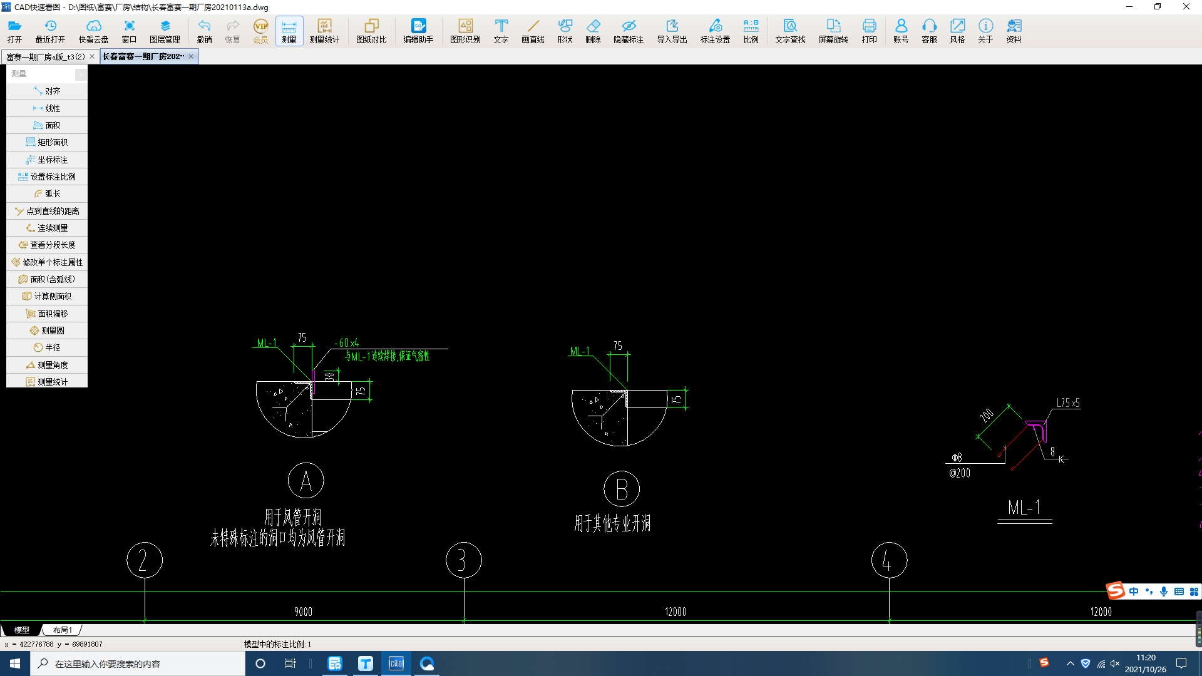
Task: Select 面积 area measurement
Action: coord(47,125)
